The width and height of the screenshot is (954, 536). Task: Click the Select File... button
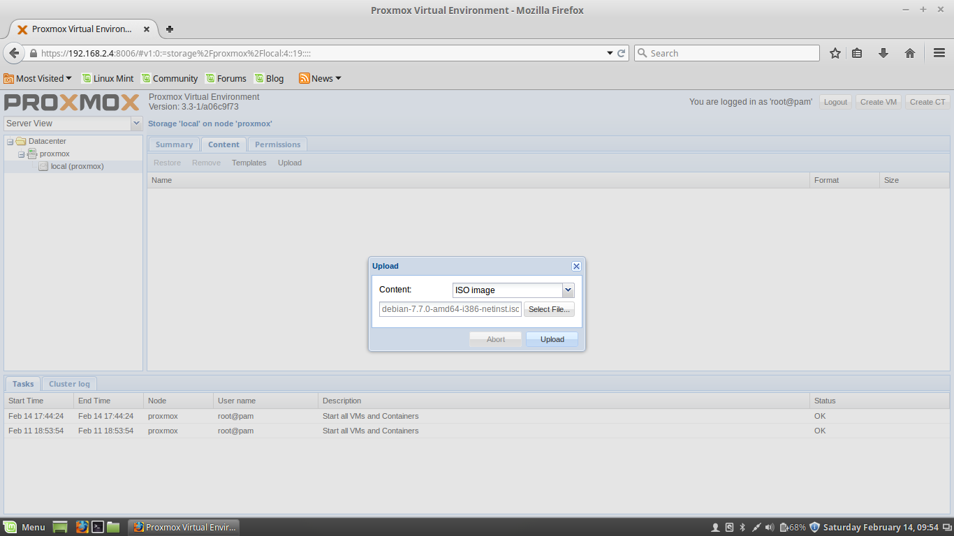(x=549, y=309)
